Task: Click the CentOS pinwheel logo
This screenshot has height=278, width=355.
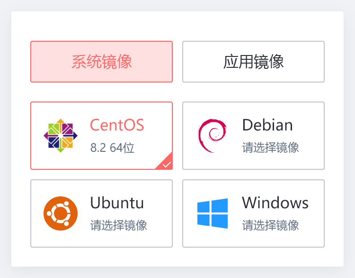Action: [x=61, y=136]
